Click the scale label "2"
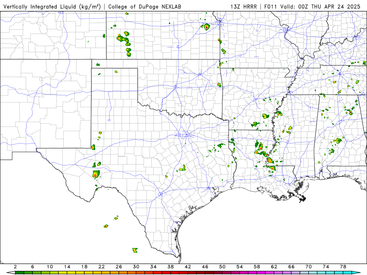Screen dimensions: 367x275 tap(15, 267)
